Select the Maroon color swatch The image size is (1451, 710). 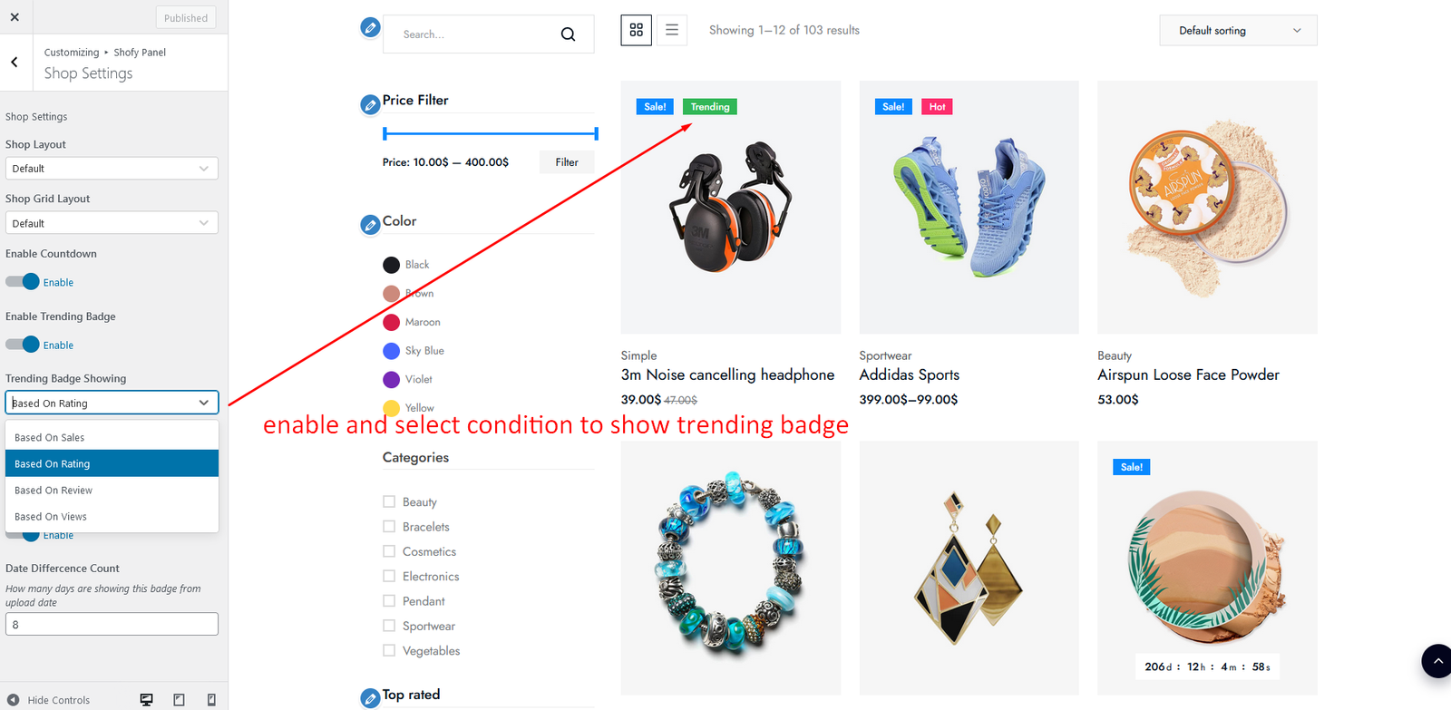pyautogui.click(x=392, y=322)
